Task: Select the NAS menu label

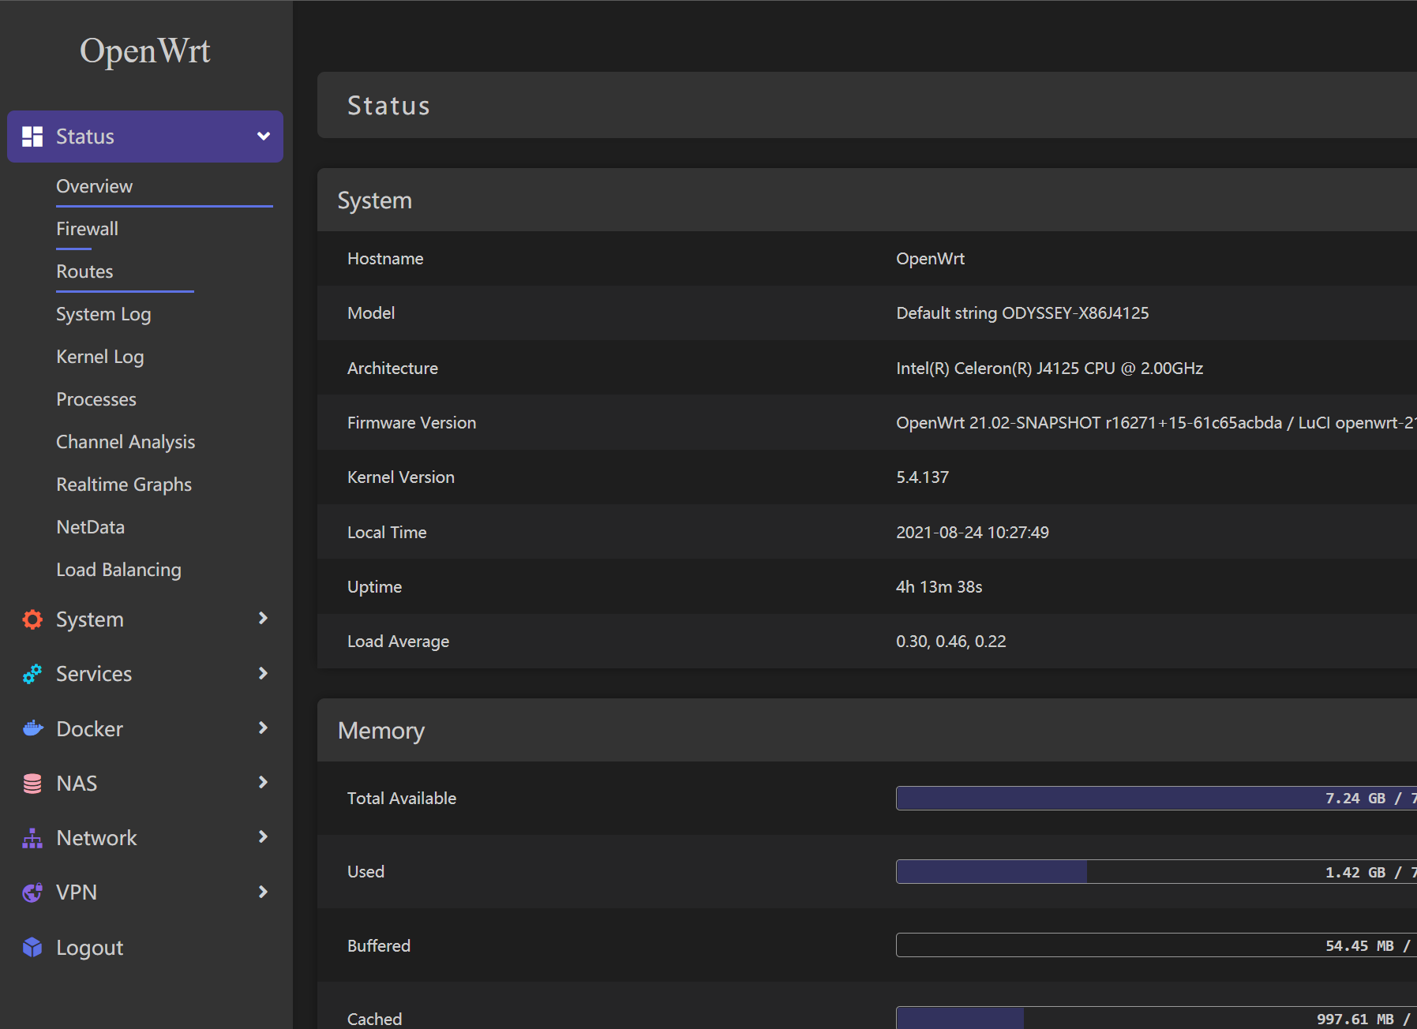Action: coord(77,784)
